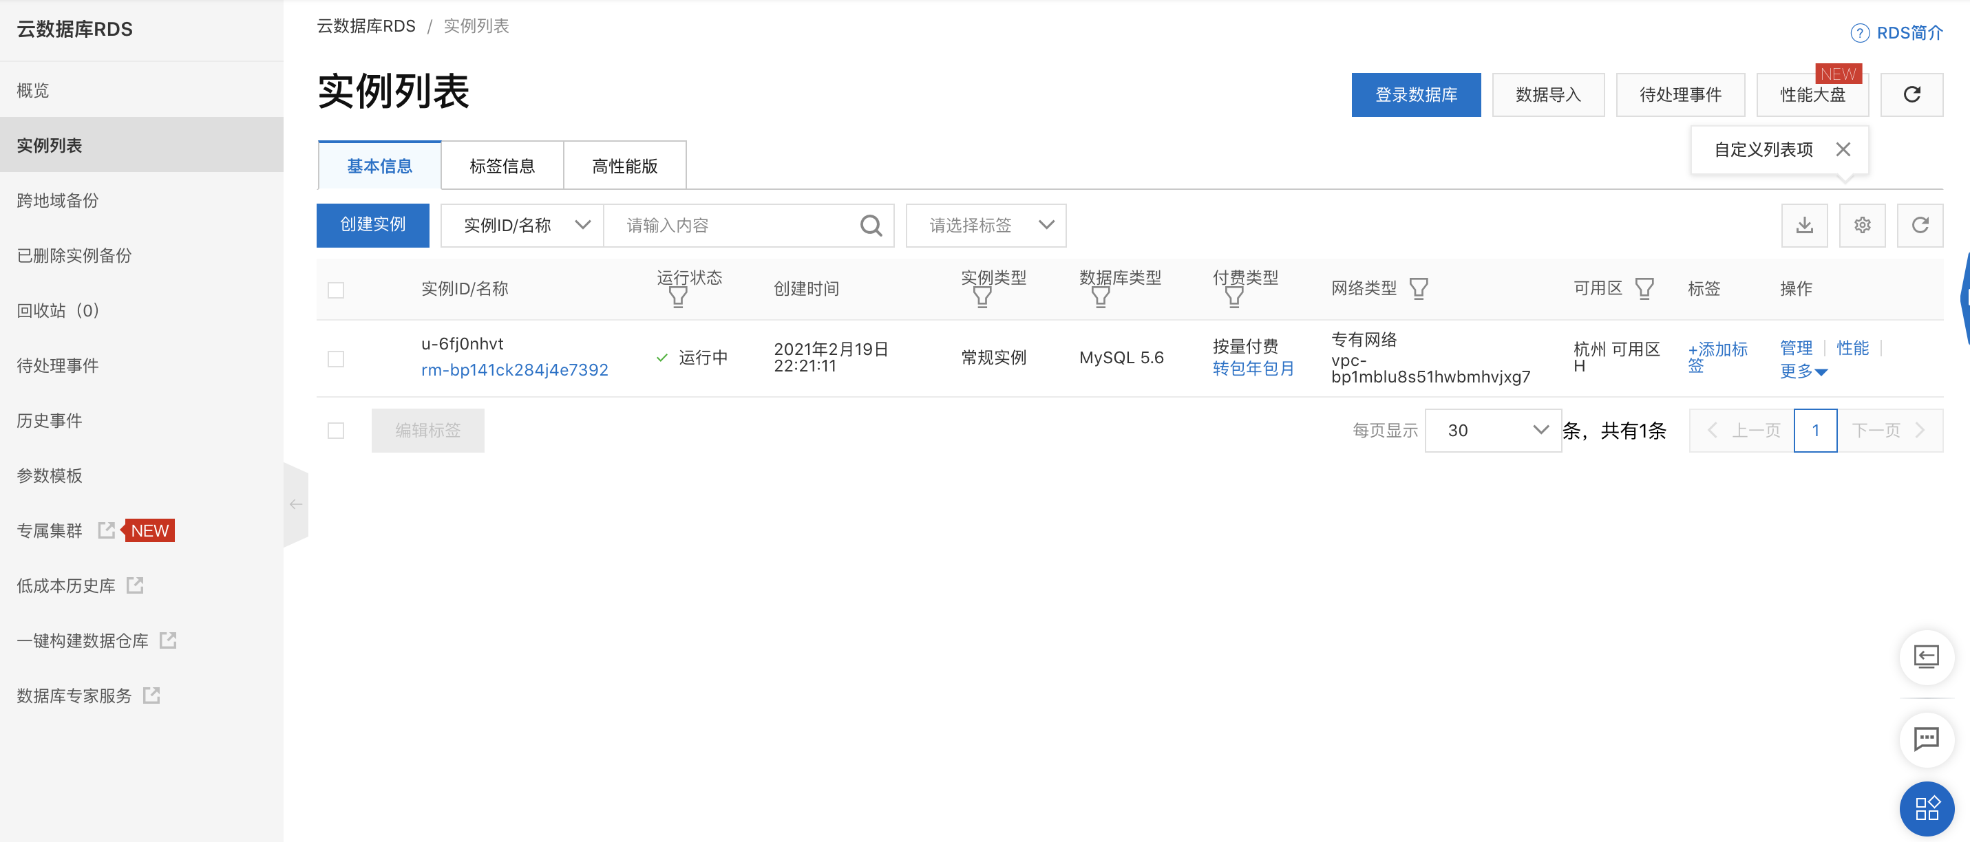Switch to the 标签信息 tab

(x=502, y=166)
